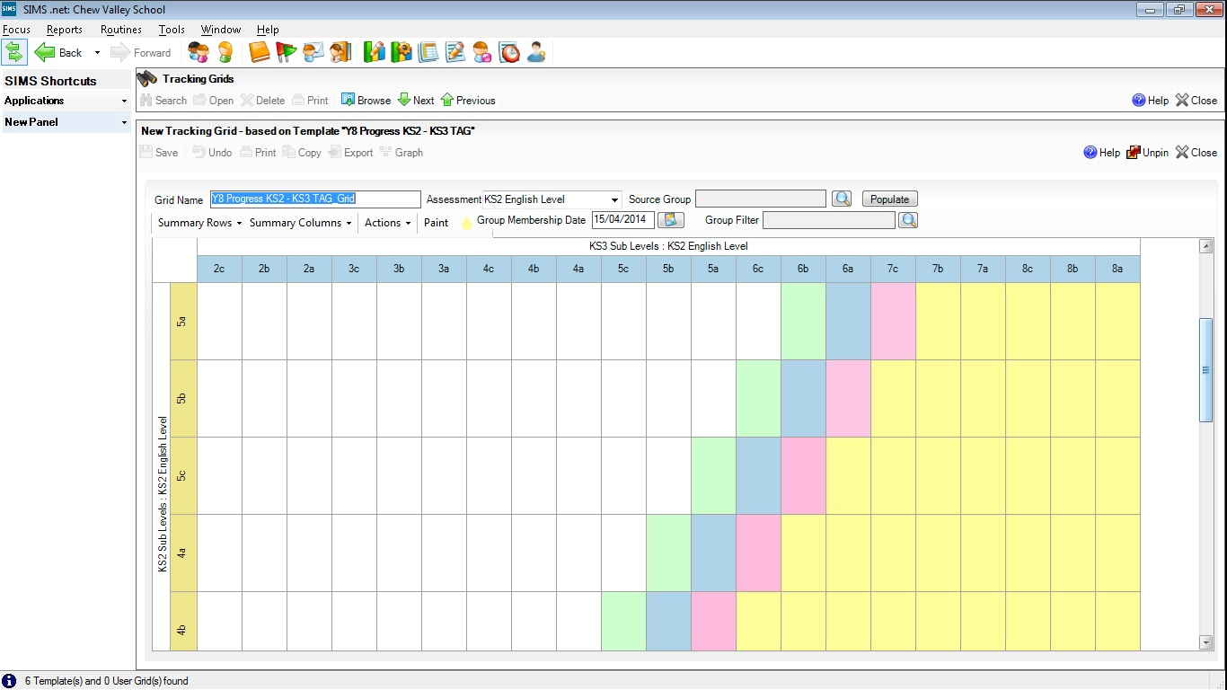Click the Populate button

(x=889, y=199)
